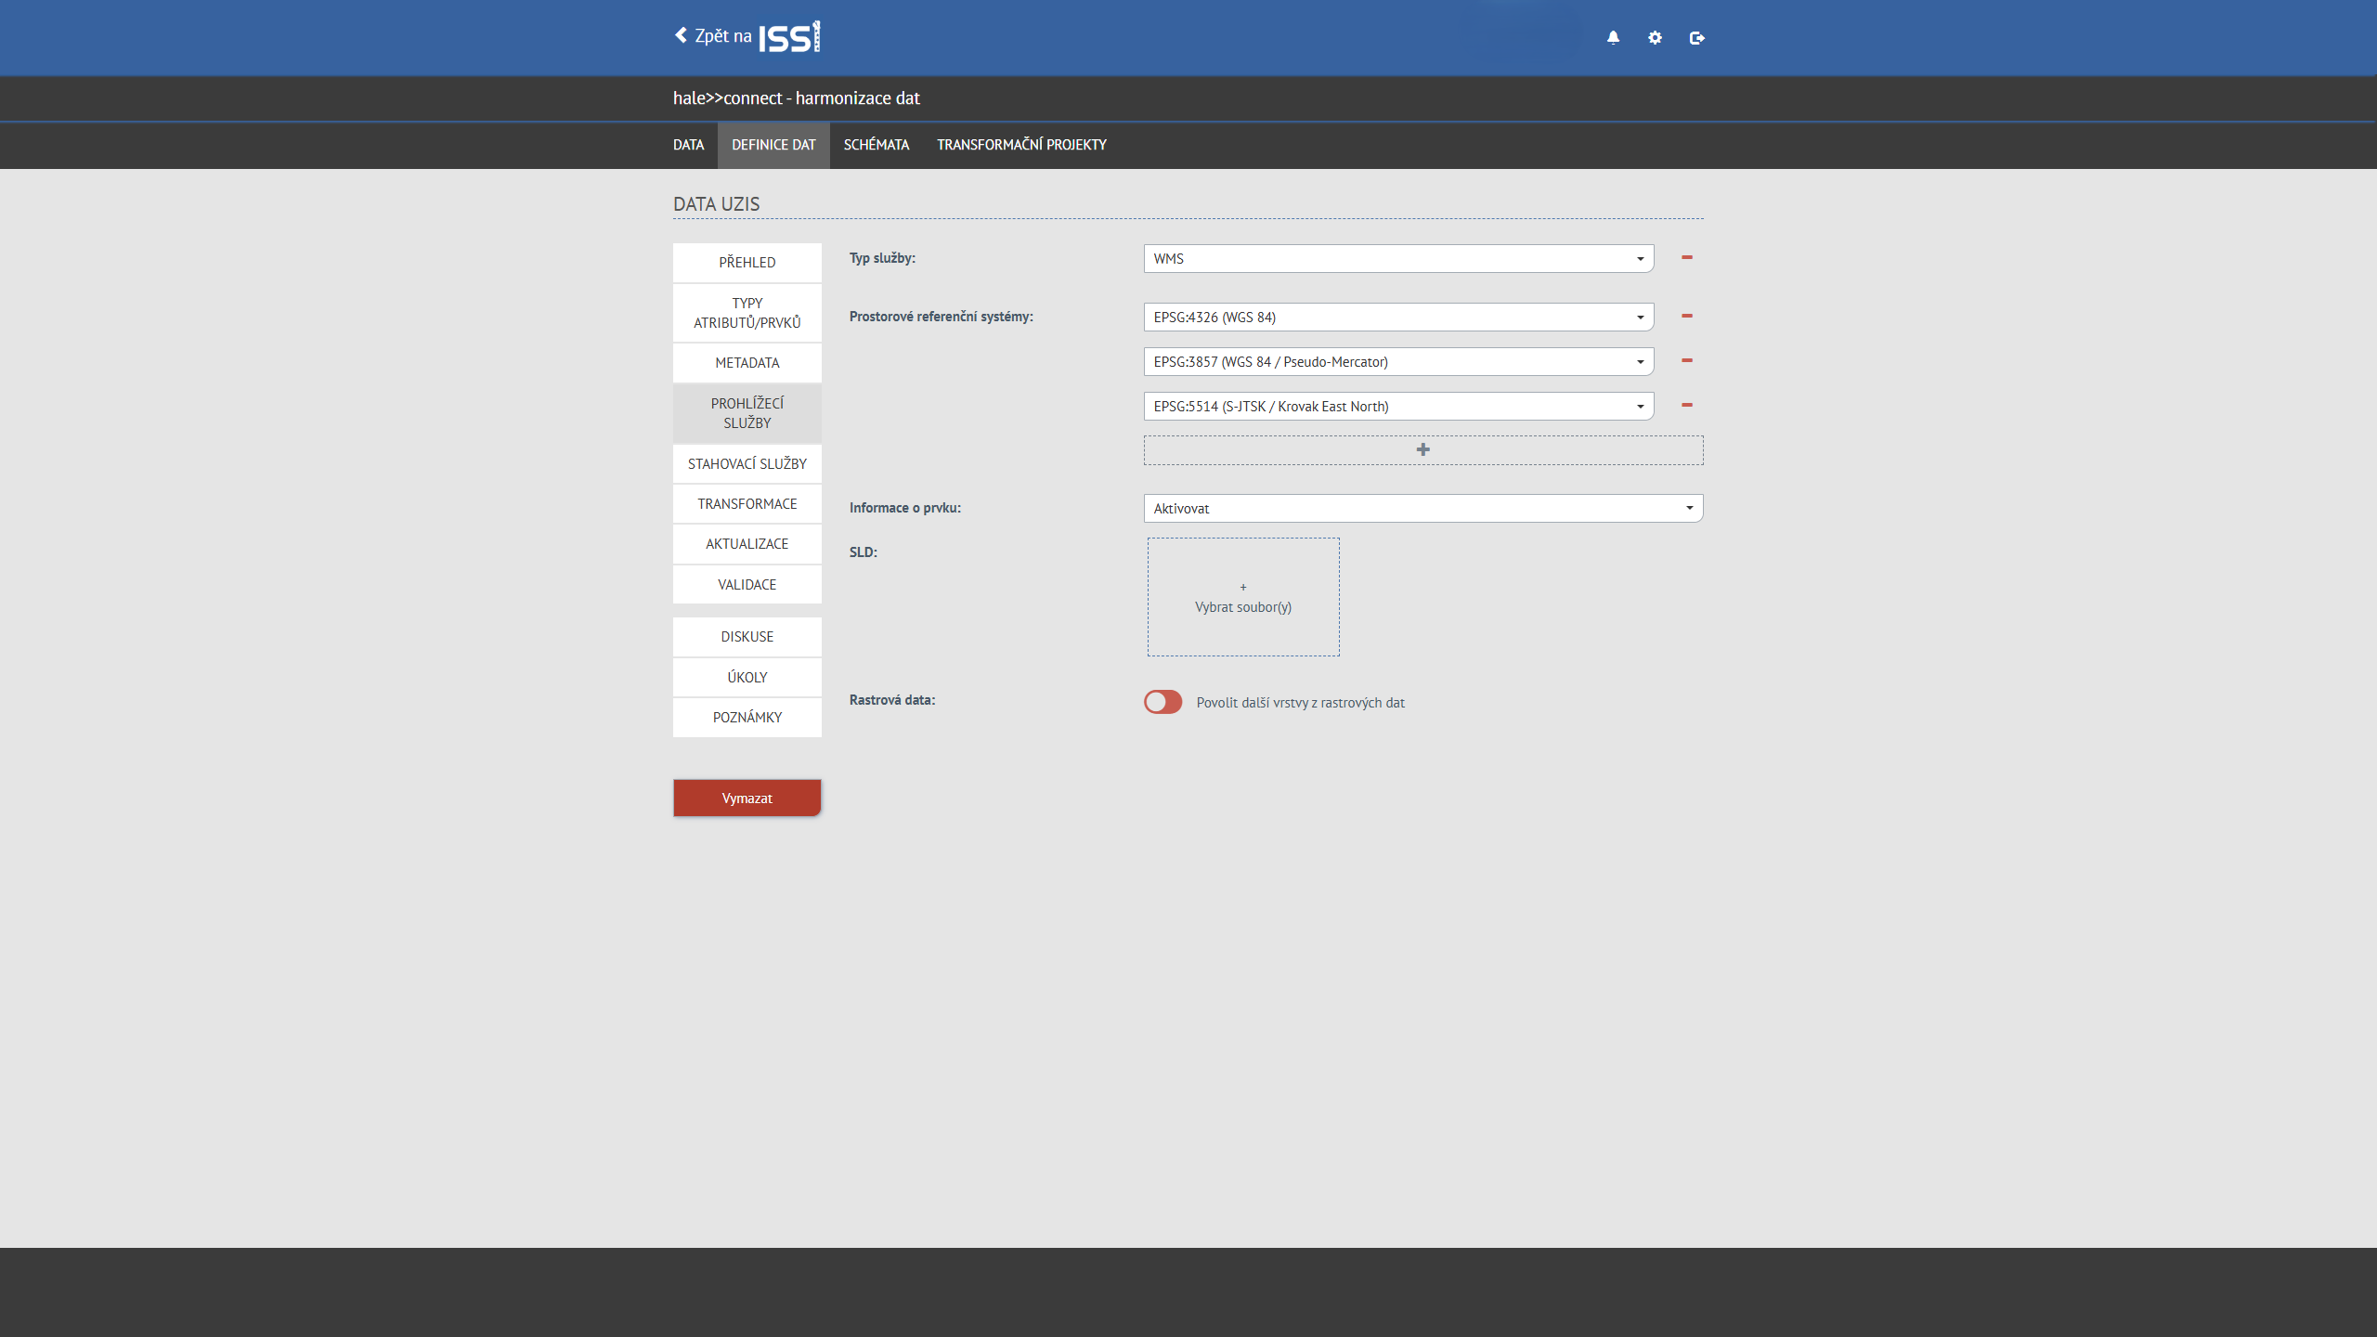This screenshot has width=2377, height=1337.
Task: Open the notifications bell icon
Action: (1613, 37)
